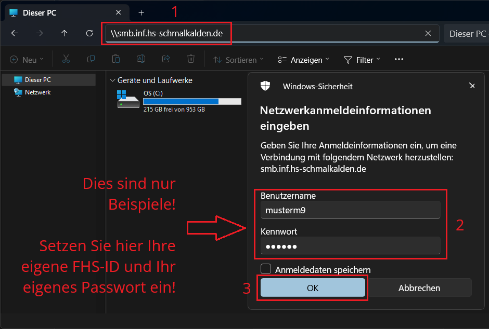Open the Neu dropdown menu
This screenshot has height=329, width=489.
tap(27, 60)
